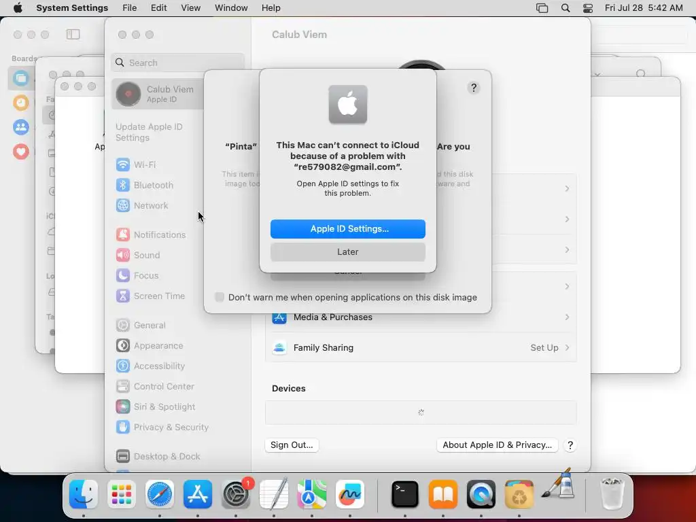Click the Stage Manager menu bar icon
Viewport: 696px width, 522px height.
tap(542, 8)
